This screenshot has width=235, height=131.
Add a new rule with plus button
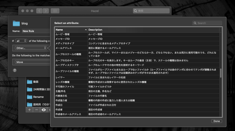tap(30, 110)
